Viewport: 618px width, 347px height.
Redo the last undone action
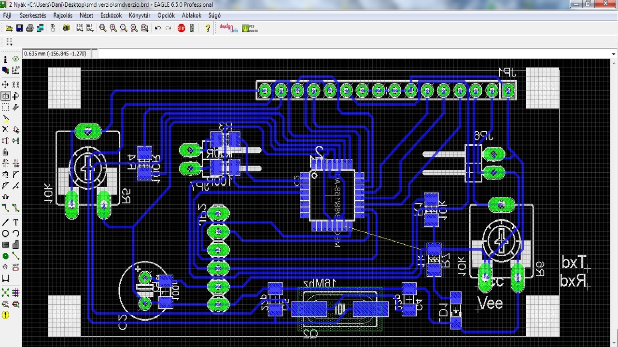click(x=169, y=28)
